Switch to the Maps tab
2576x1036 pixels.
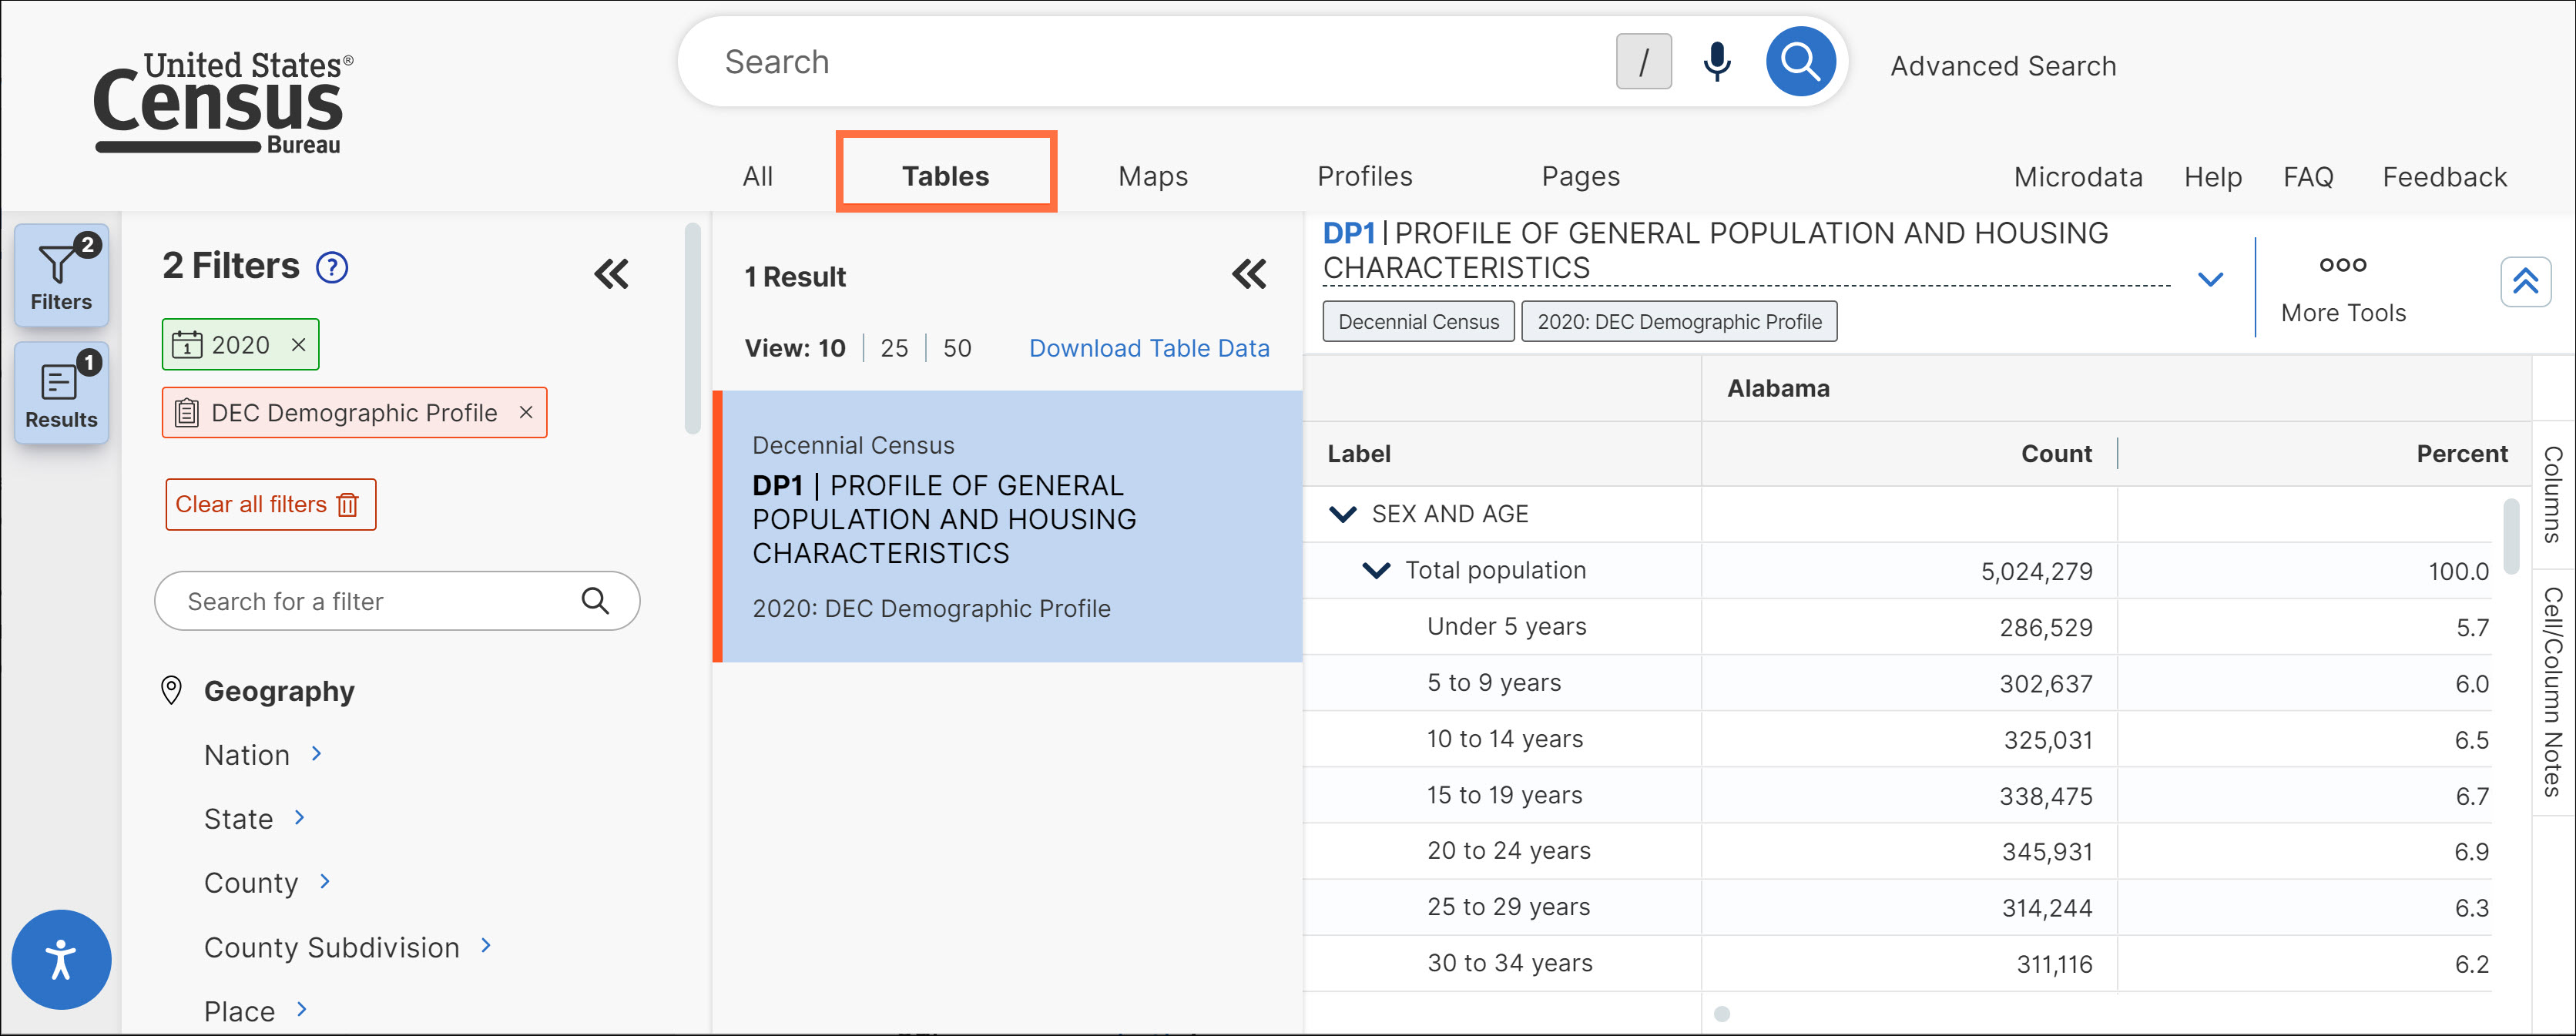pos(1153,176)
